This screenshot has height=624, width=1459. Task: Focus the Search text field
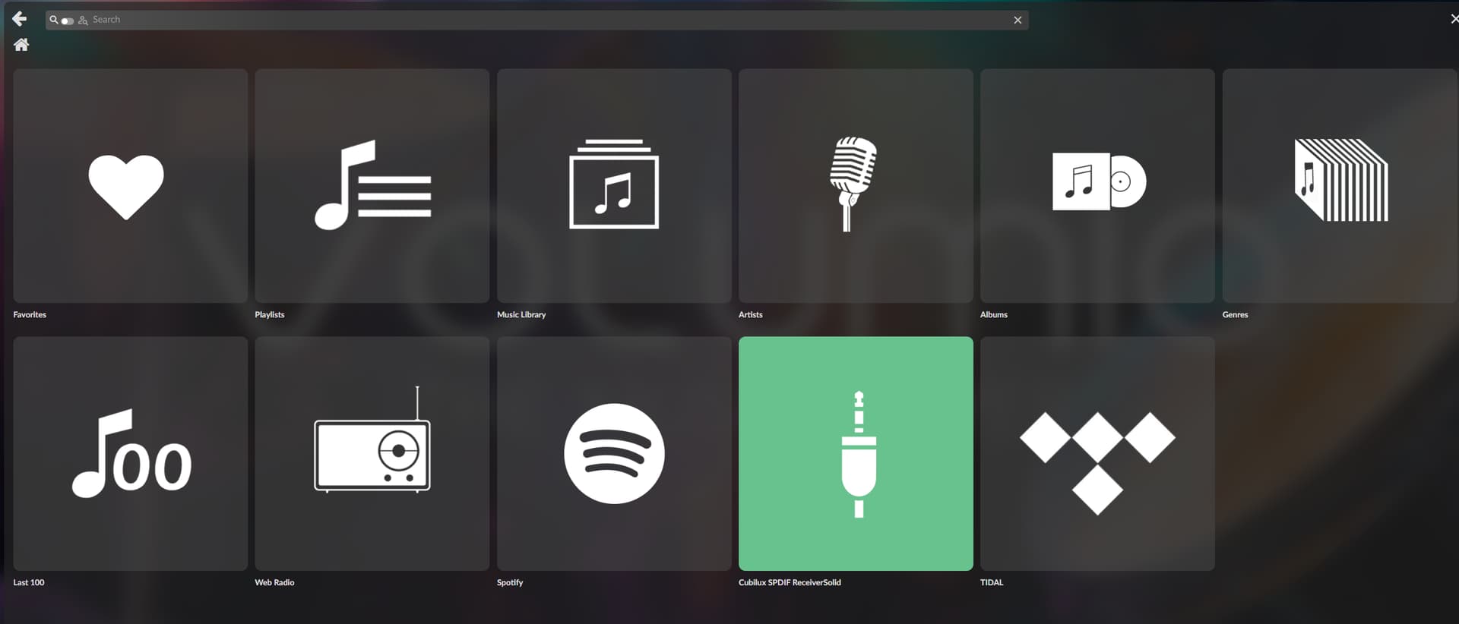532,20
